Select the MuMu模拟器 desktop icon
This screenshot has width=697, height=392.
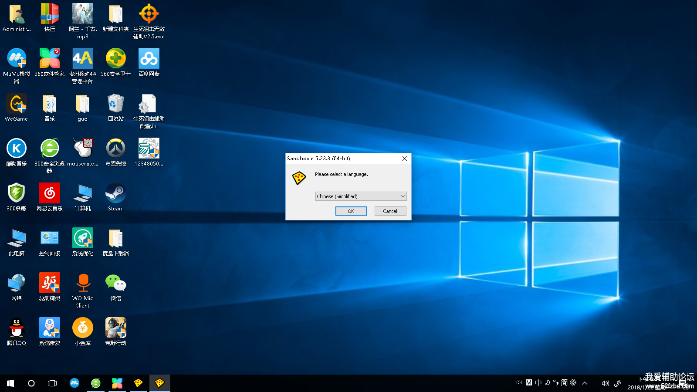pyautogui.click(x=17, y=59)
